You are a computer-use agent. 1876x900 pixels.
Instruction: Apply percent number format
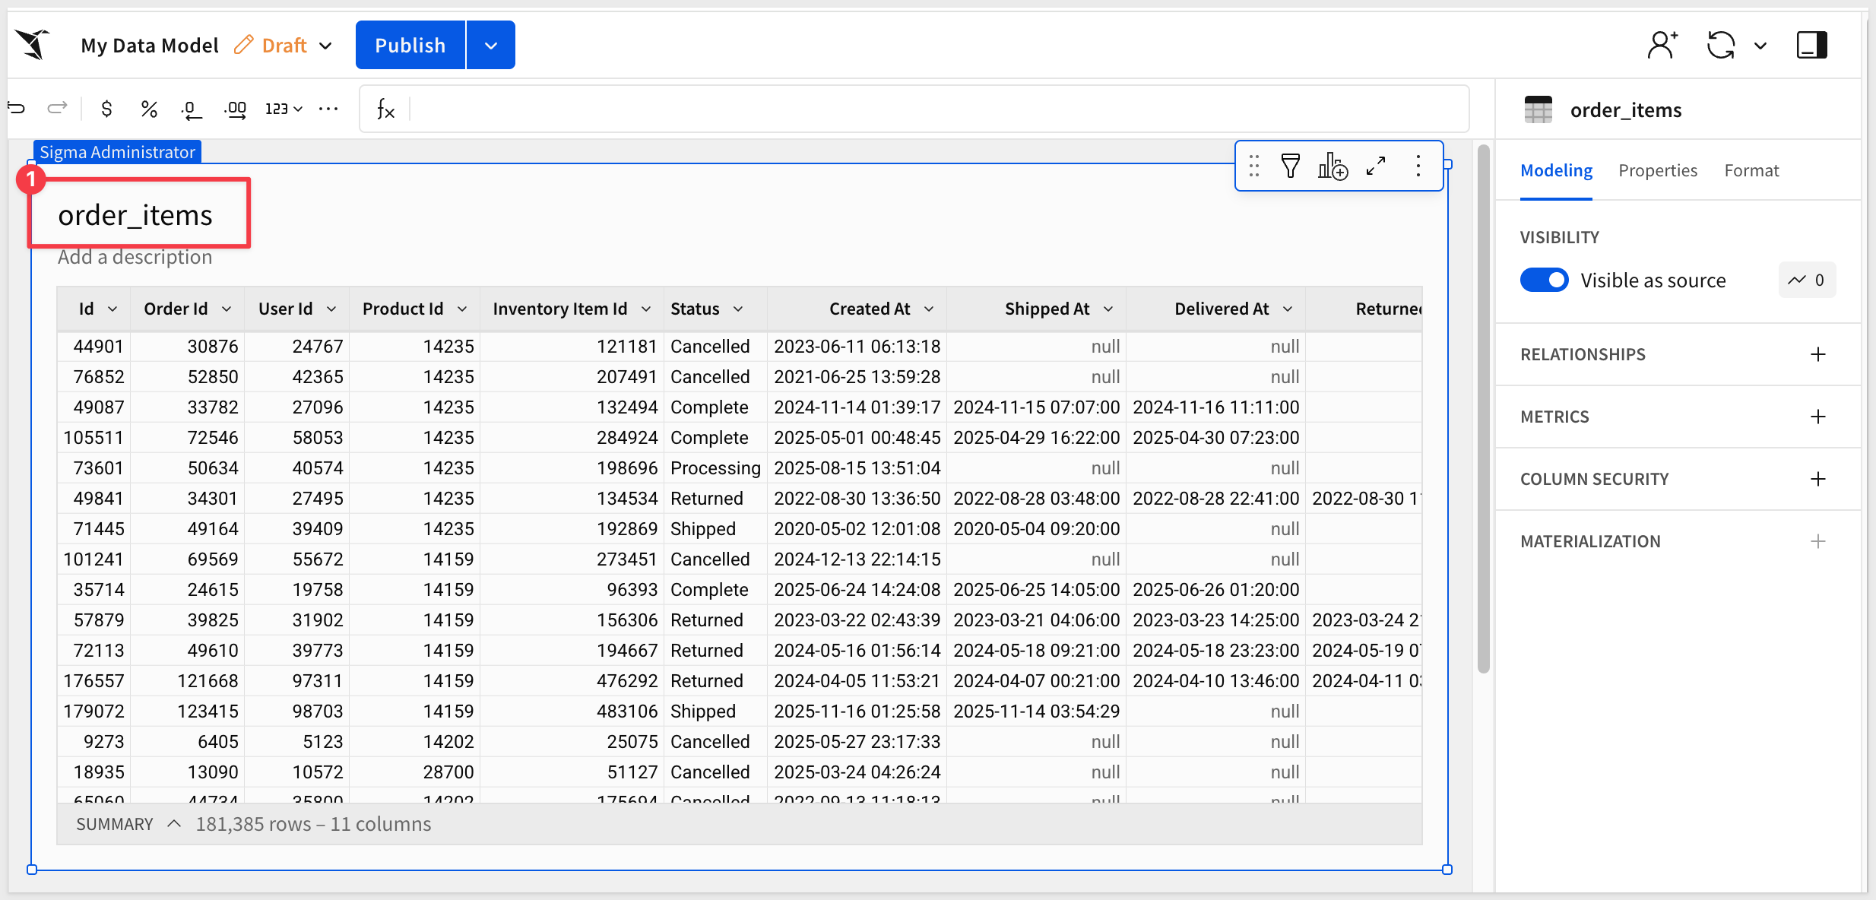[149, 109]
